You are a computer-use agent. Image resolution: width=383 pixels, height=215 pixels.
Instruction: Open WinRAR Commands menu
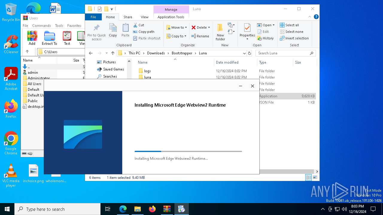(42, 26)
